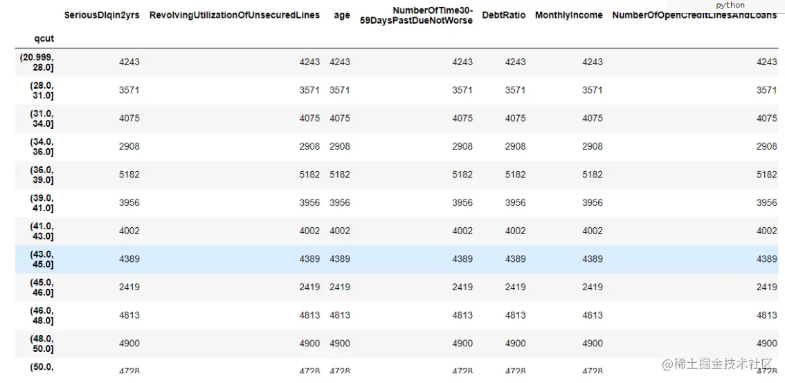Screen dimensions: 785x383
Task: Click the qcut index label
Action: [x=44, y=38]
